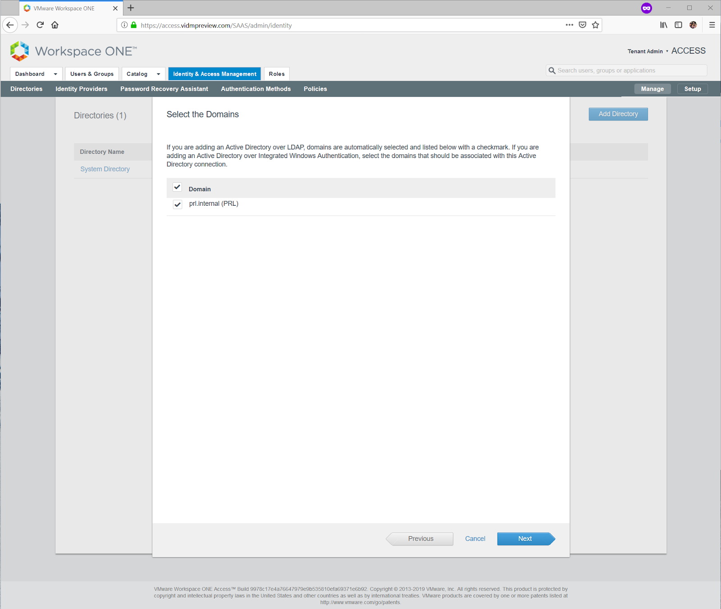Open the Firefox hamburger menu
Screen dimensions: 721x609
[712, 25]
